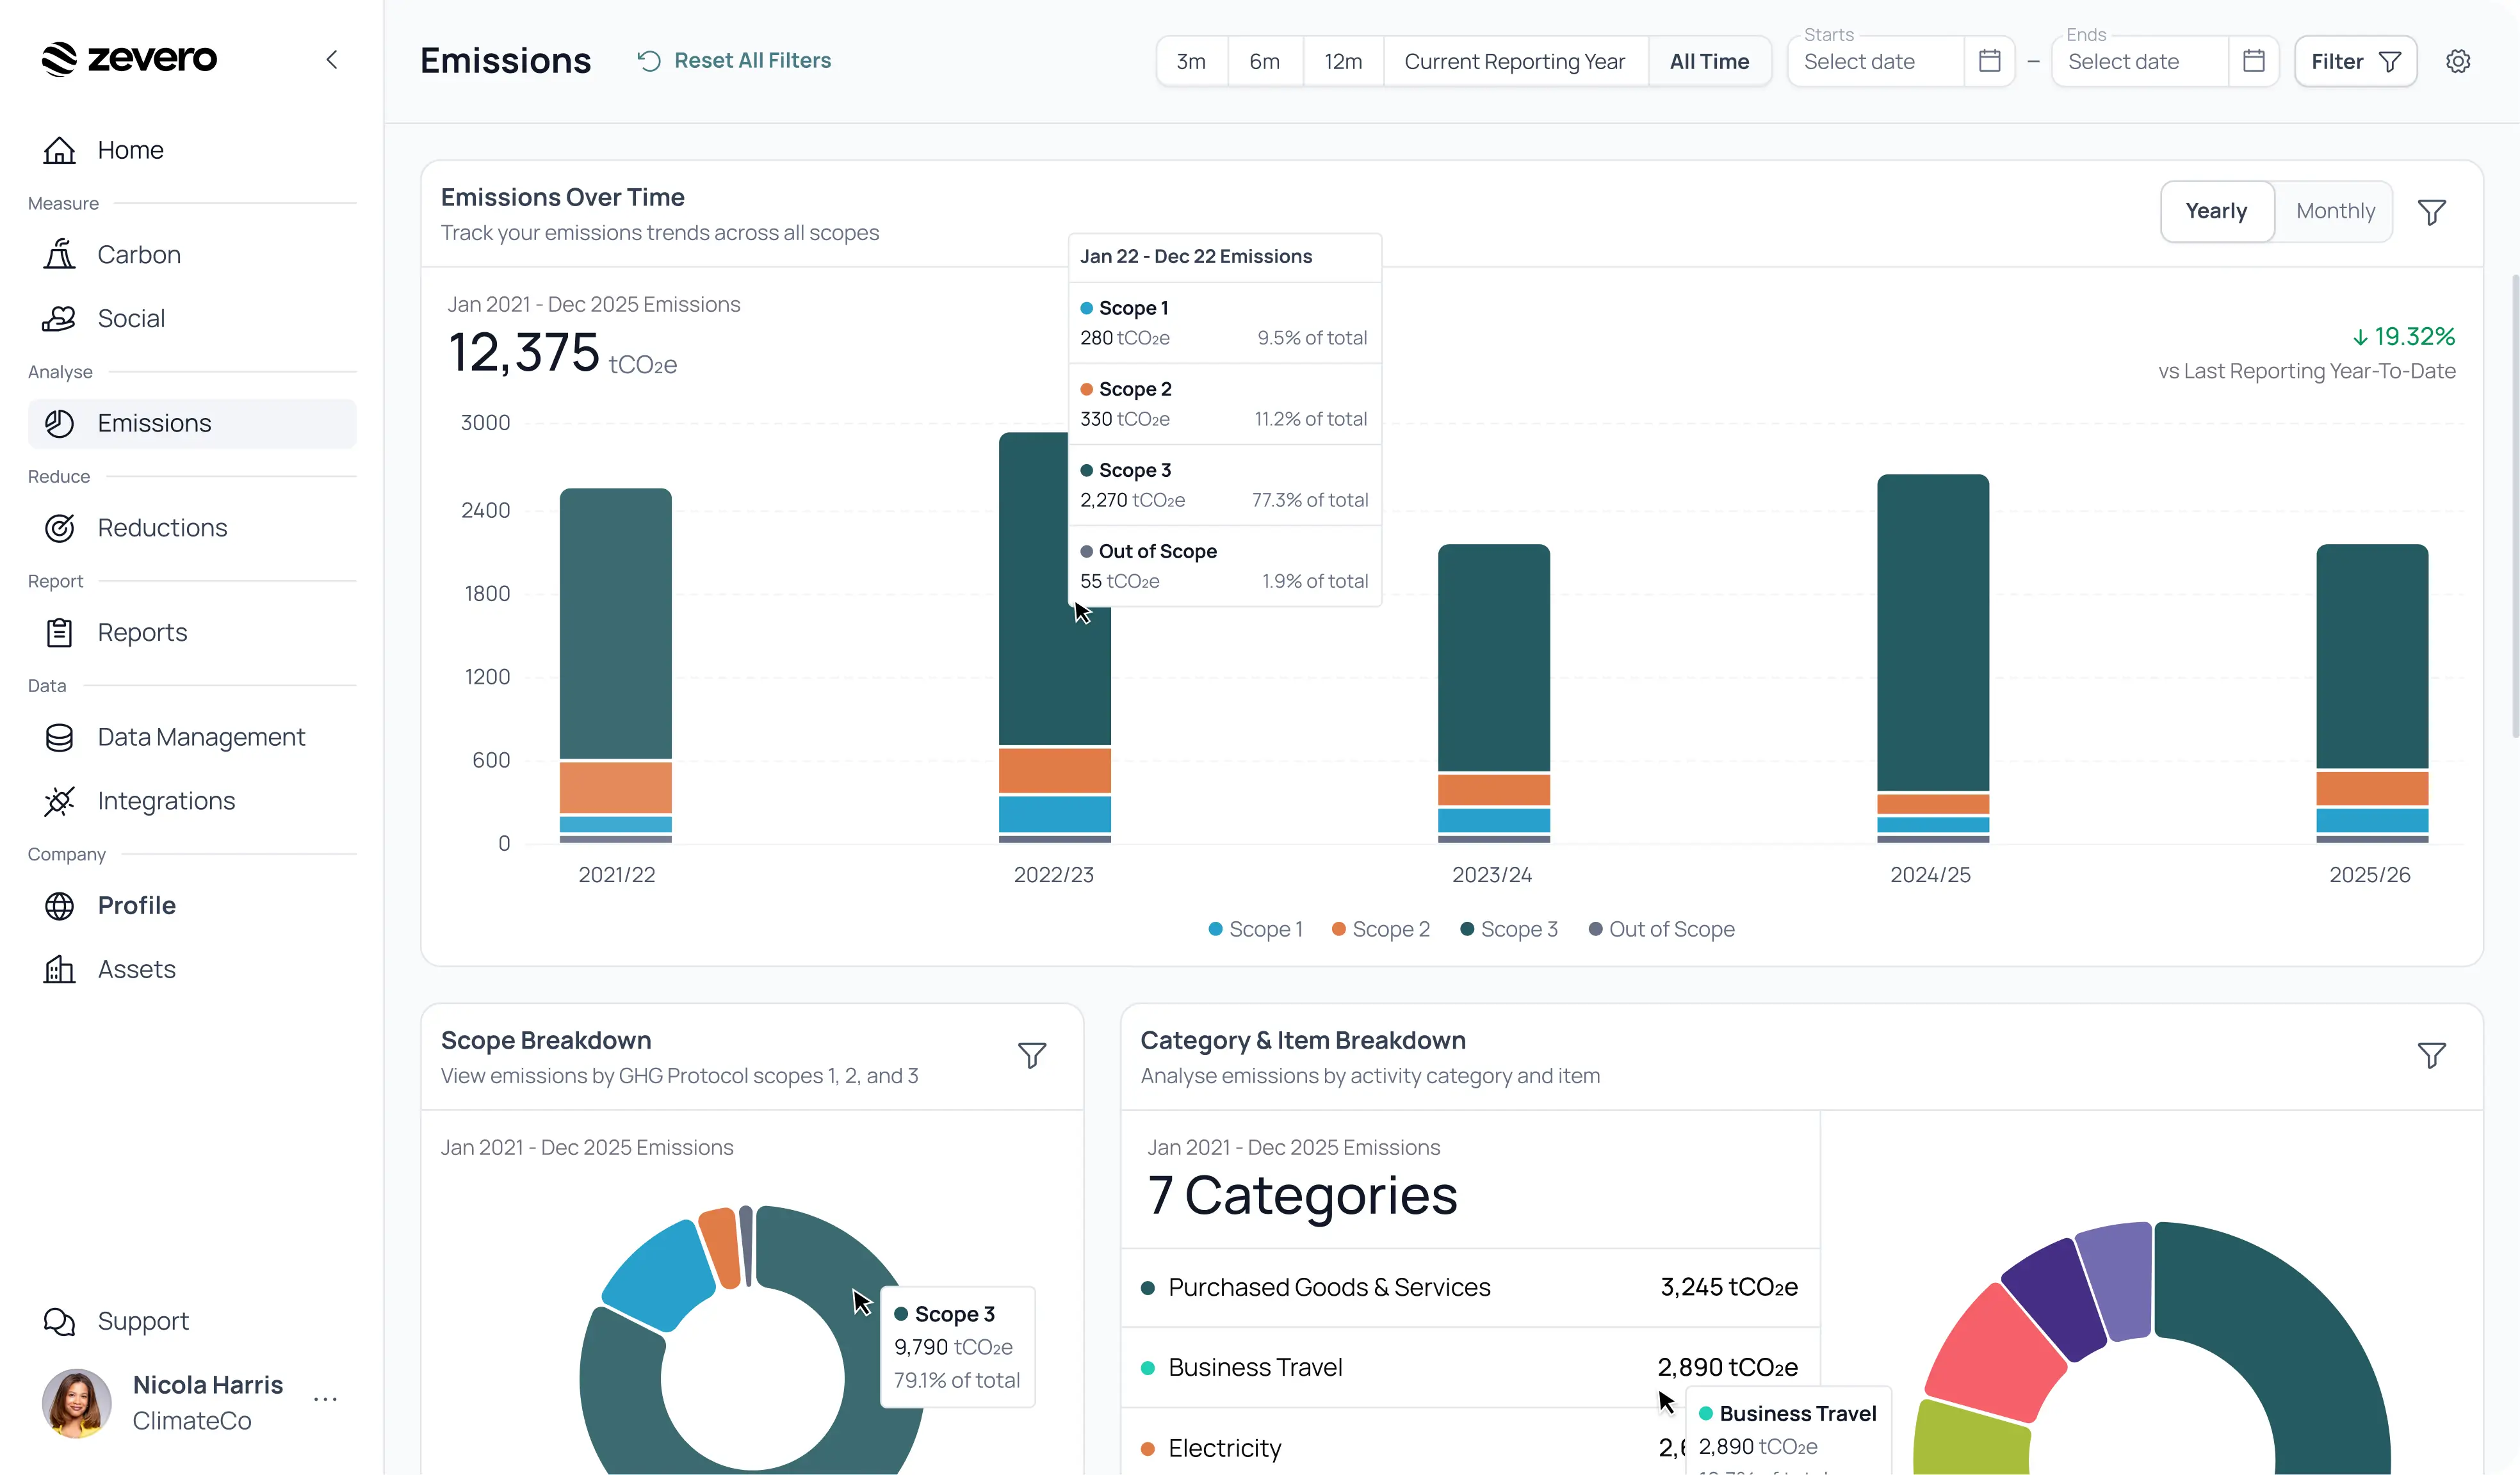Open the Ends calendar picker
This screenshot has height=1475, width=2520.
pyautogui.click(x=2254, y=61)
